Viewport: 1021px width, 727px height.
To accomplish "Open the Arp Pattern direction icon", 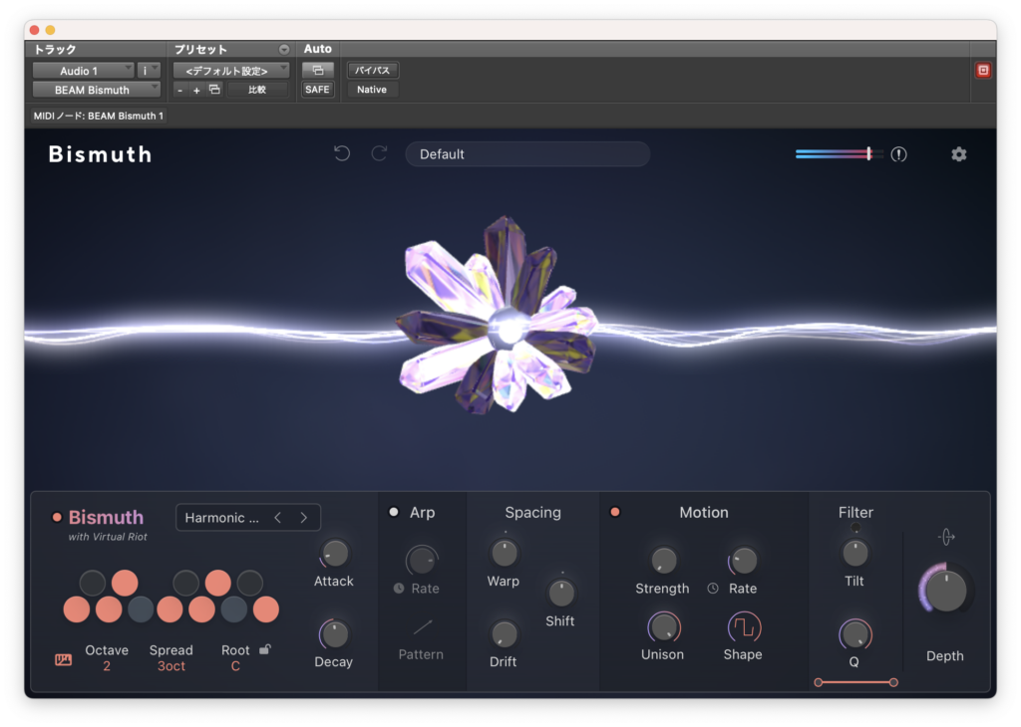I will [422, 627].
